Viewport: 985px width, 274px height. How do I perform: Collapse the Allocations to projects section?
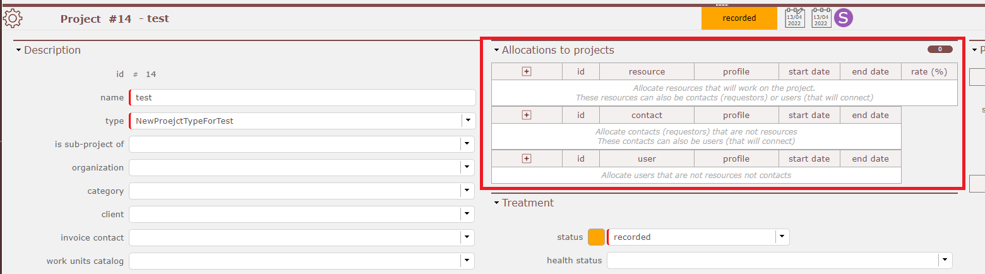pos(497,51)
